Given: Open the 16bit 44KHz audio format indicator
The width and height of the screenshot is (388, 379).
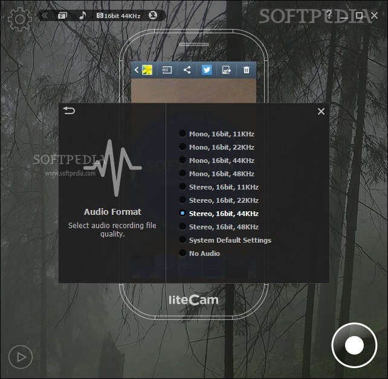Looking at the screenshot, I should click(118, 16).
